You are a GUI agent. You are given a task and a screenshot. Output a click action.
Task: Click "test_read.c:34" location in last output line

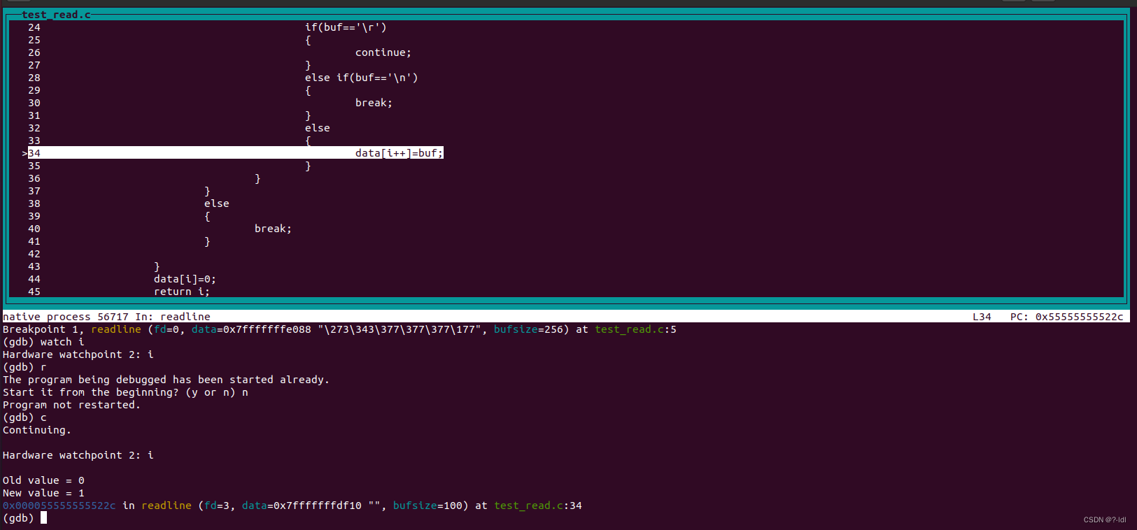(x=538, y=506)
